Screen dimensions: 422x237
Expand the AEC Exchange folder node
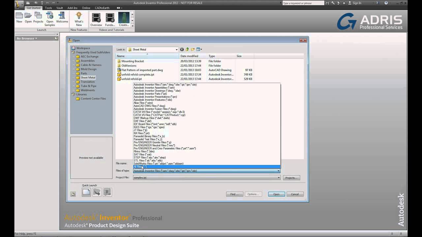74,57
